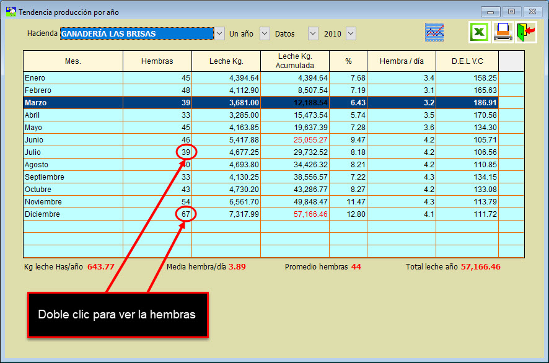Click the 'Leche Kg.' column header
Viewport: 549px width, 363px height.
226,61
